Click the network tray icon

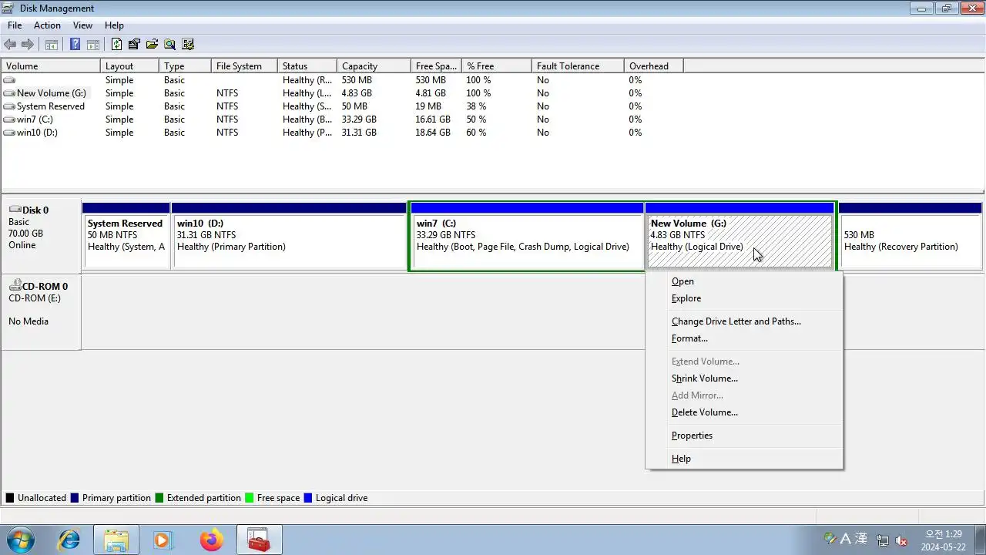[883, 540]
